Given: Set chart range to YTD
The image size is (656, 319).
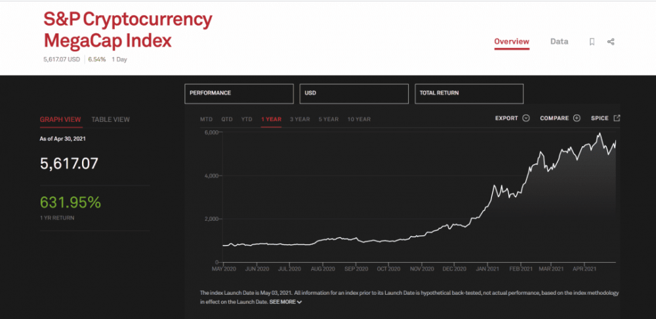Looking at the screenshot, I should (x=247, y=119).
